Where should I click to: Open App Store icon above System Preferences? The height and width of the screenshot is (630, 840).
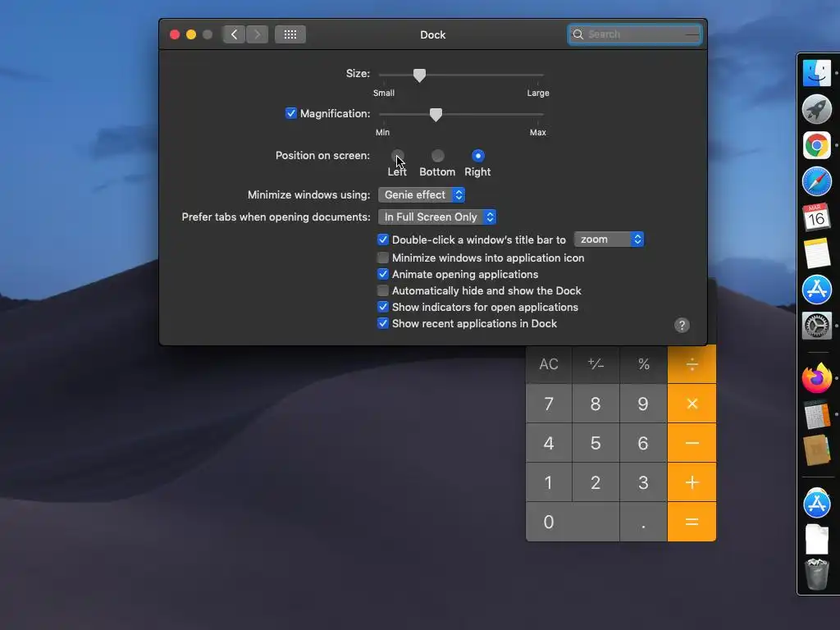click(x=816, y=290)
